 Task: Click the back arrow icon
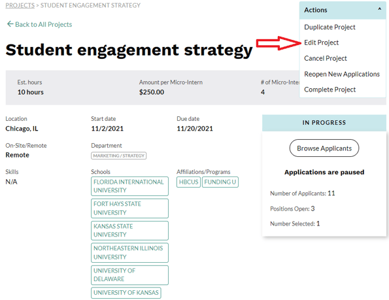[x=10, y=24]
